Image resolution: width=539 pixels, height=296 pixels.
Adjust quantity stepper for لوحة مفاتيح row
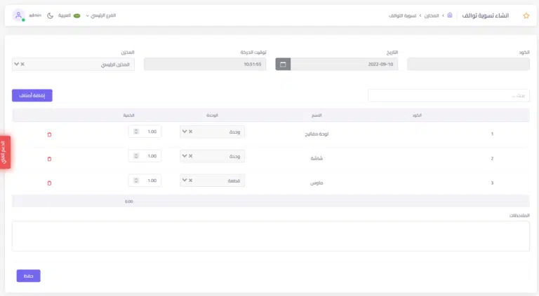[x=135, y=132]
